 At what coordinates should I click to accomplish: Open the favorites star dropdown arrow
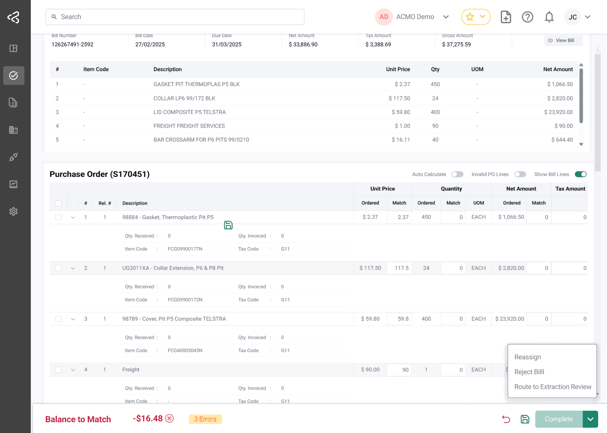tap(482, 17)
